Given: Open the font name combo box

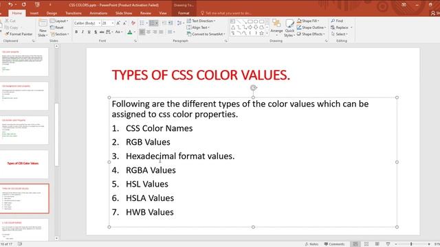Looking at the screenshot, I should coord(87,23).
